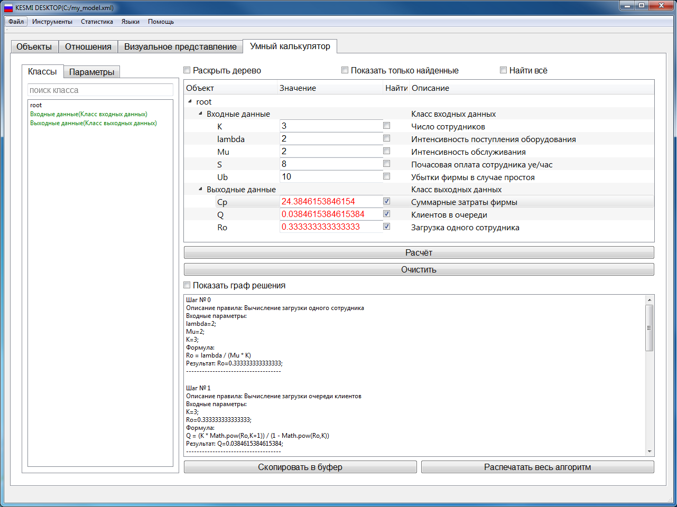
Task: Select root in the class list
Action: point(36,105)
